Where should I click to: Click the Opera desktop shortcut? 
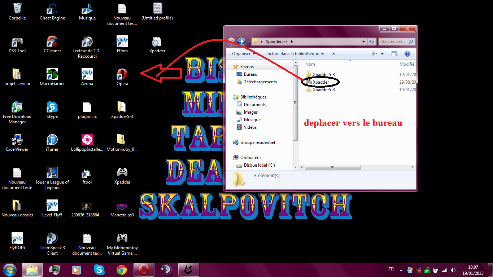pyautogui.click(x=122, y=78)
